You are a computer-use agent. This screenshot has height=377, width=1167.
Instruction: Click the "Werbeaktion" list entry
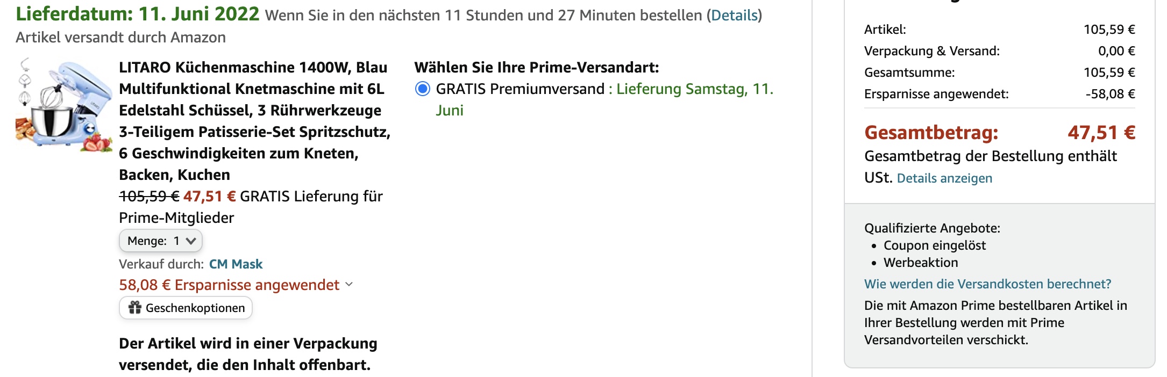[921, 263]
